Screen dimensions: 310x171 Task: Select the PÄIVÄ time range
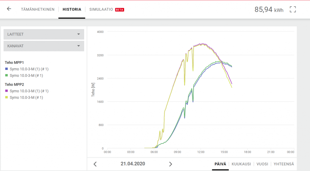(x=220, y=164)
